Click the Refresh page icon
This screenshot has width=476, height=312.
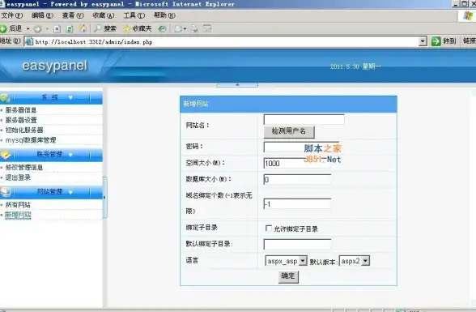coord(70,29)
